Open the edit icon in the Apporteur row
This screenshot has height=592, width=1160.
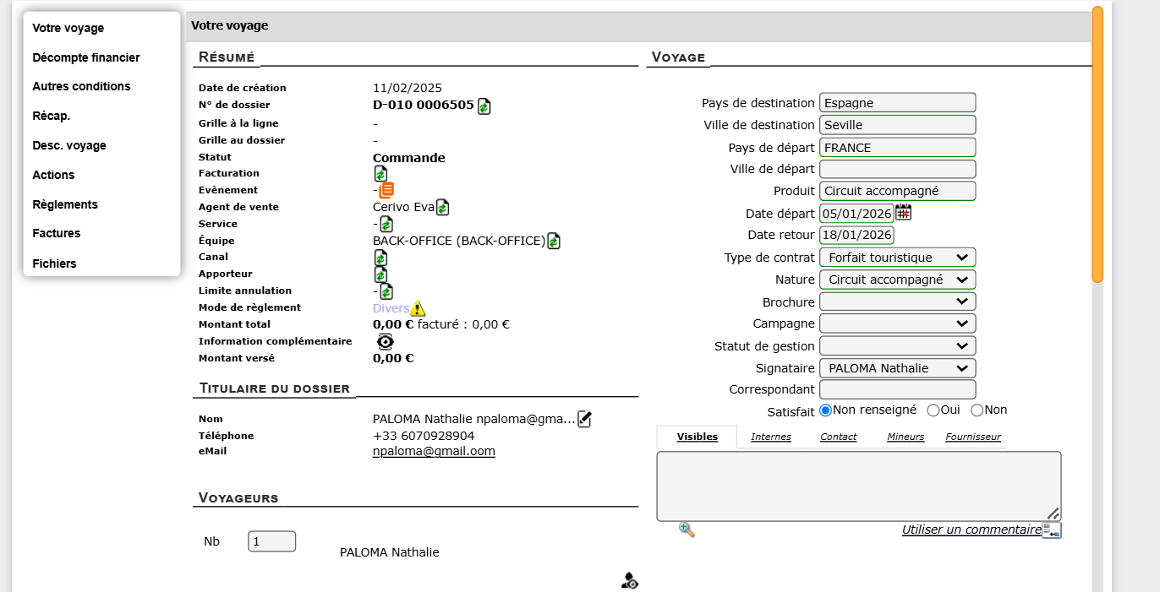(x=380, y=274)
